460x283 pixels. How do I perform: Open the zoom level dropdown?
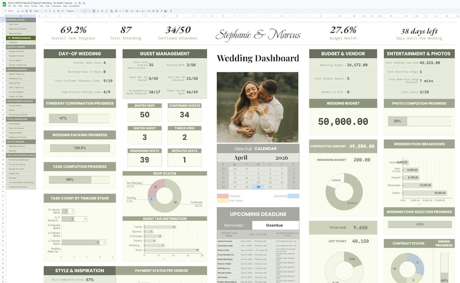(x=38, y=11)
